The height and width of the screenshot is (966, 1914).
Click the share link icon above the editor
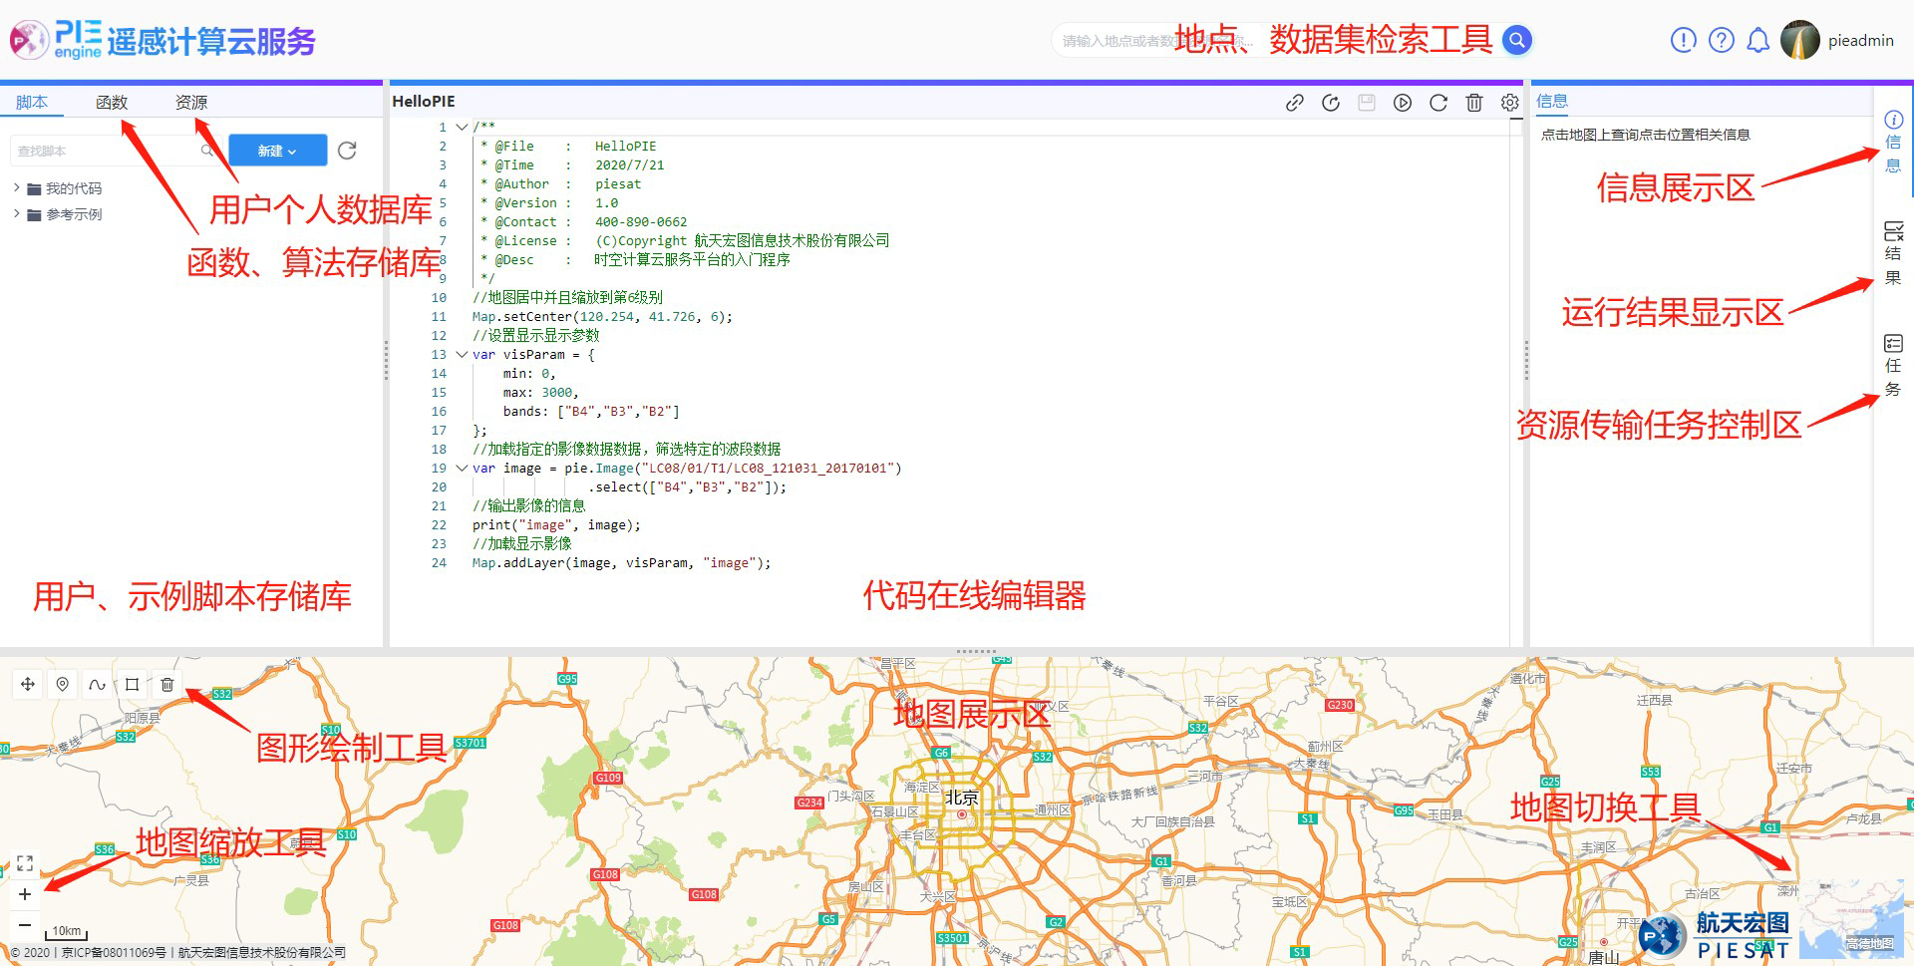[1294, 102]
